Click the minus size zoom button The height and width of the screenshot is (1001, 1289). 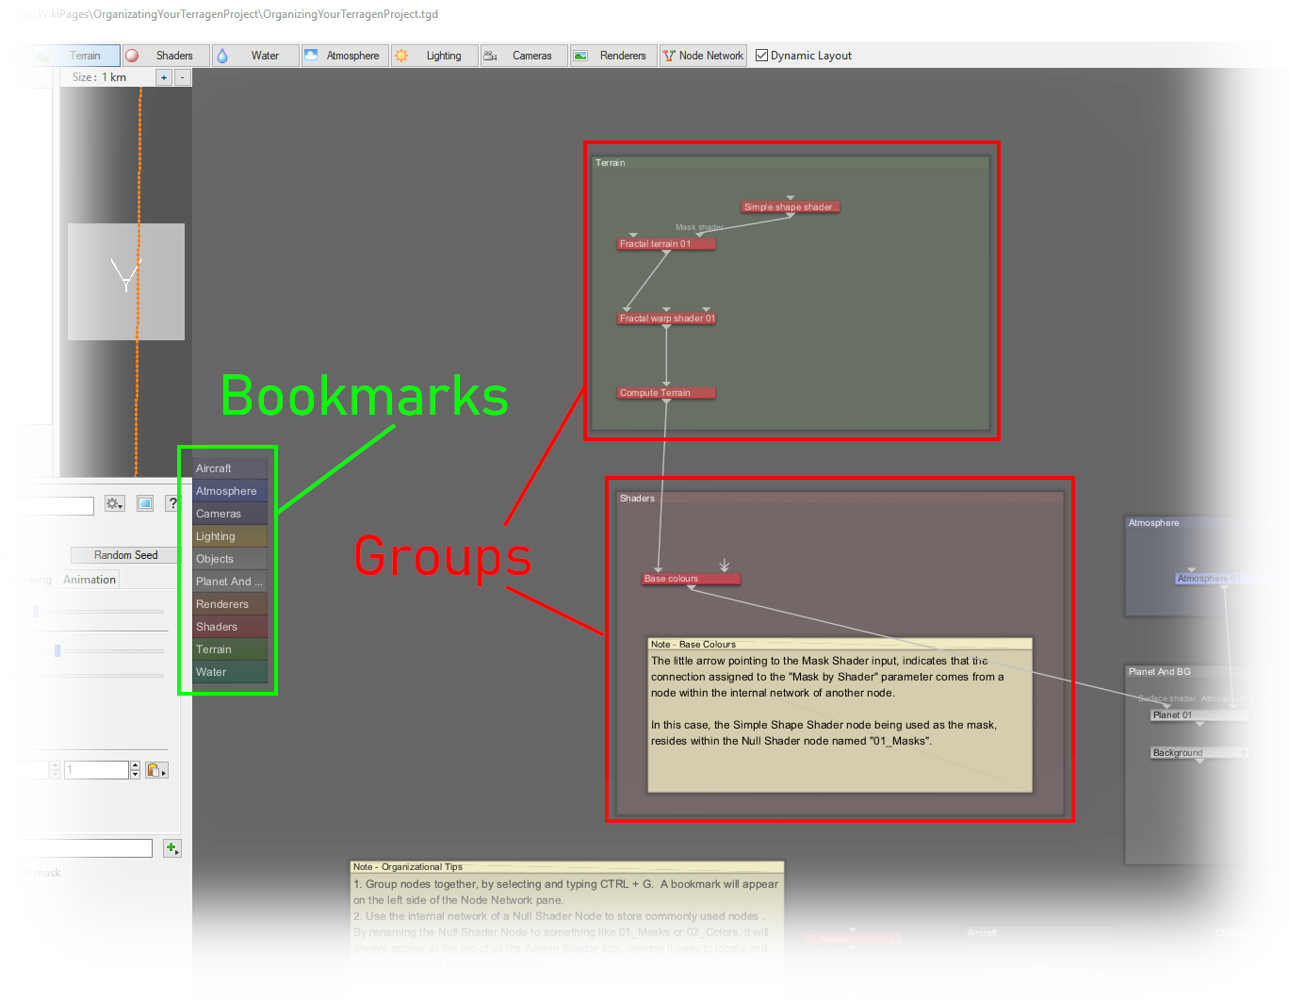pyautogui.click(x=183, y=77)
